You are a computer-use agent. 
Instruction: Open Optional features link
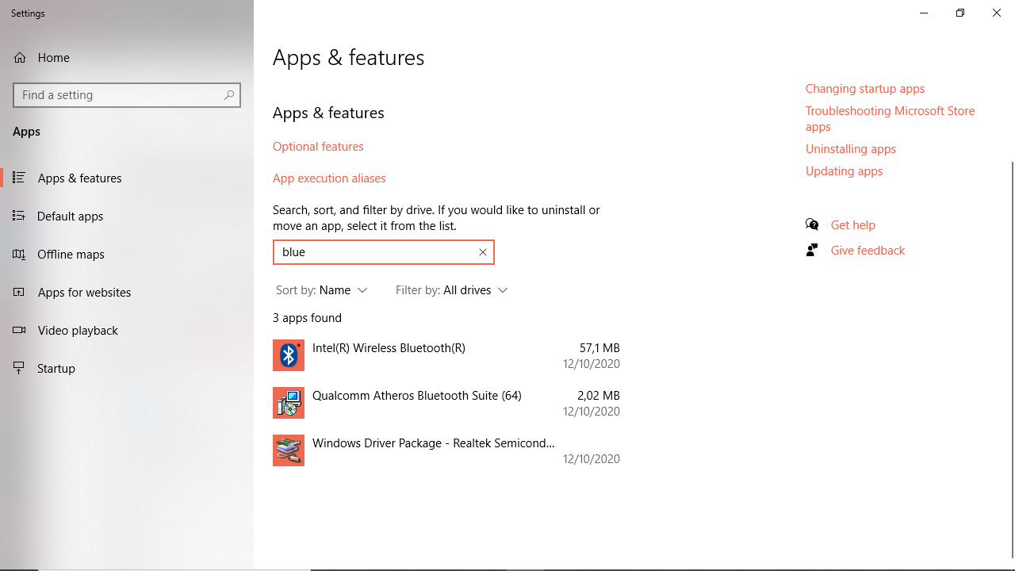[x=318, y=146]
